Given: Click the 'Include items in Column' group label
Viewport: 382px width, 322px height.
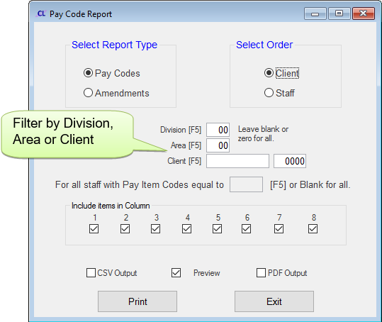Looking at the screenshot, I should pyautogui.click(x=111, y=206).
